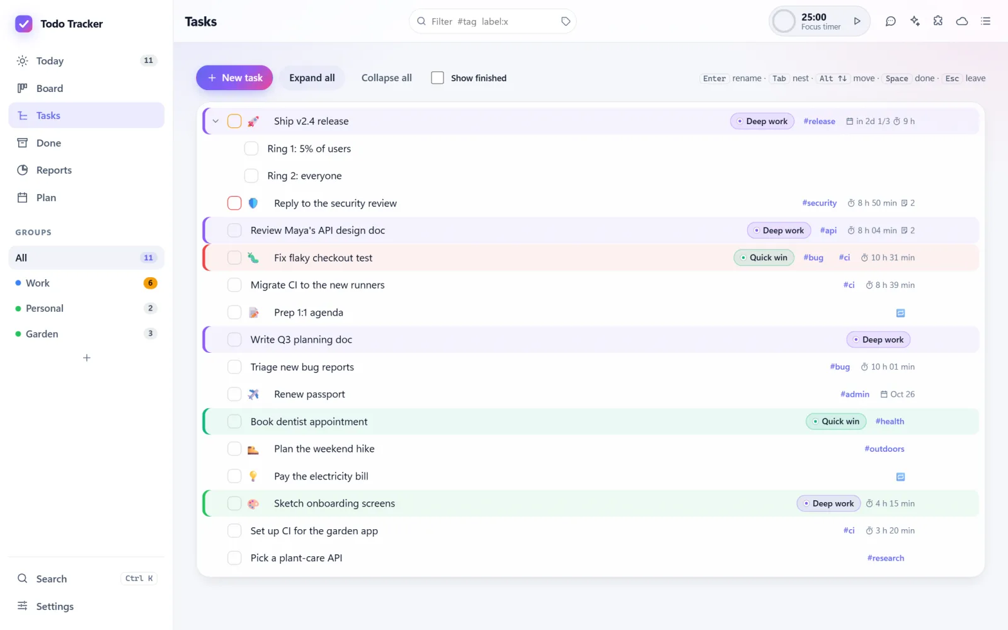Open the puzzle-piece extensions icon
The width and height of the screenshot is (1008, 630).
point(938,21)
